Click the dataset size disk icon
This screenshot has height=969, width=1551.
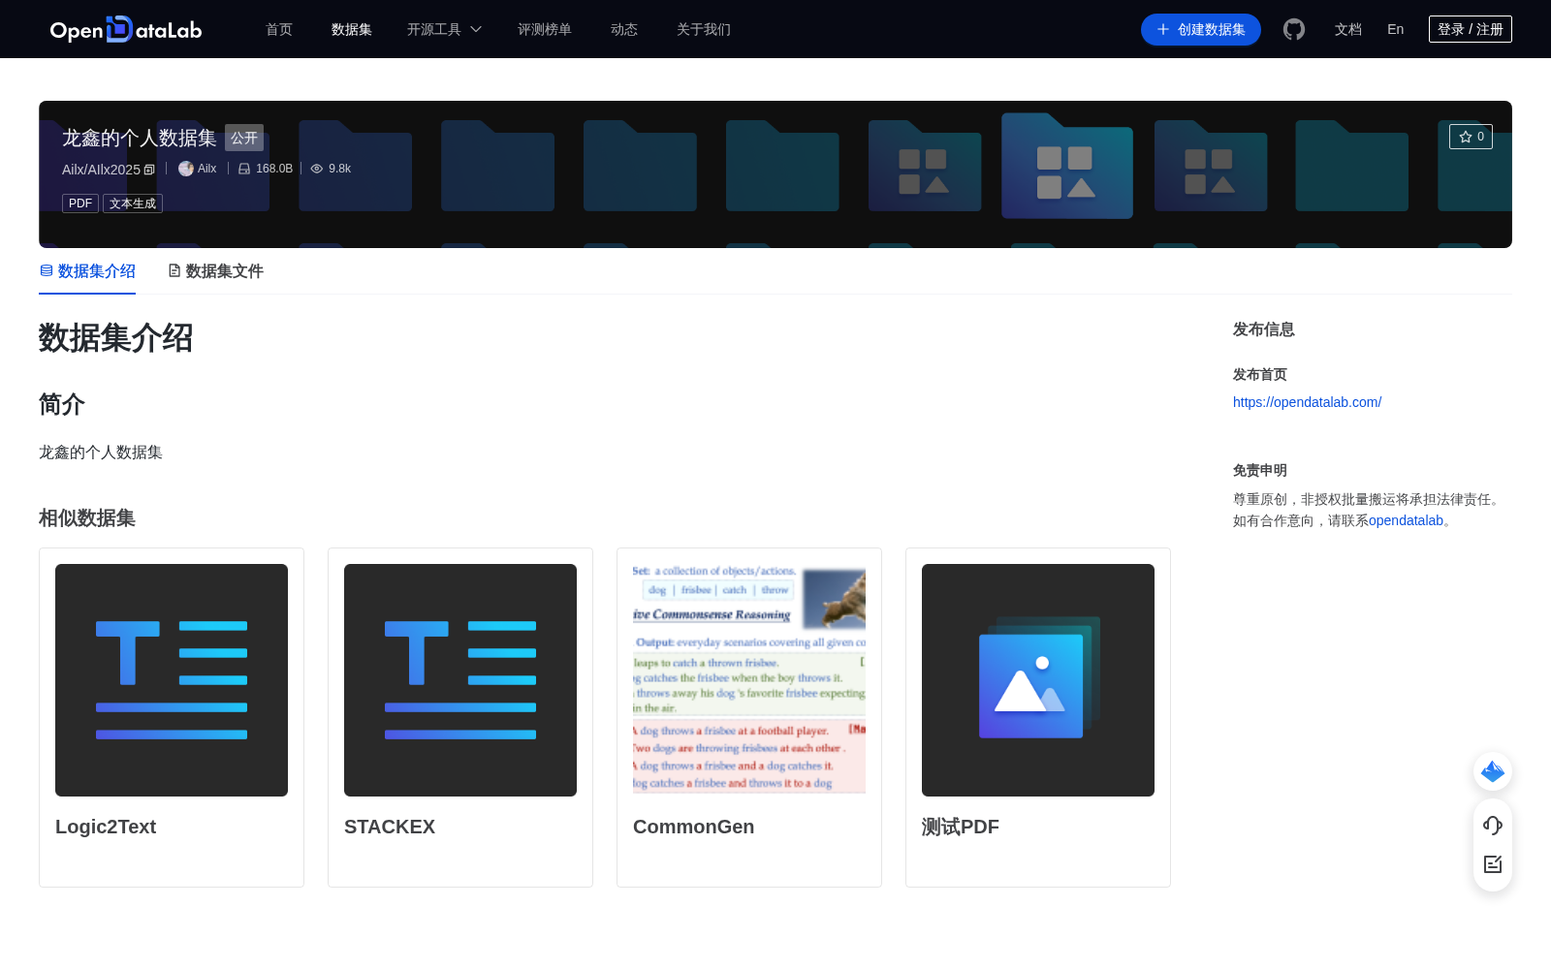244,169
